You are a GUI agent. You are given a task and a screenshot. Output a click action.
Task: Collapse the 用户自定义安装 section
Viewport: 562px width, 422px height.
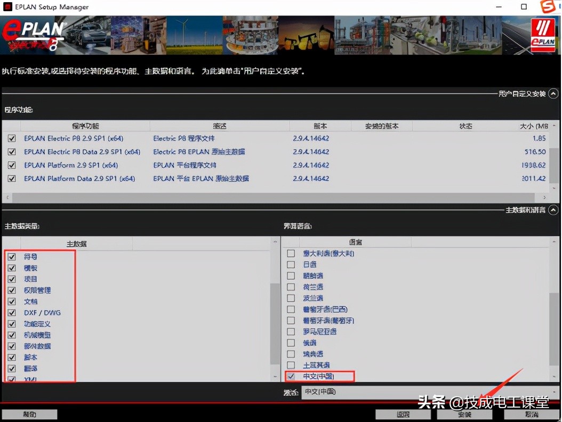tap(553, 93)
